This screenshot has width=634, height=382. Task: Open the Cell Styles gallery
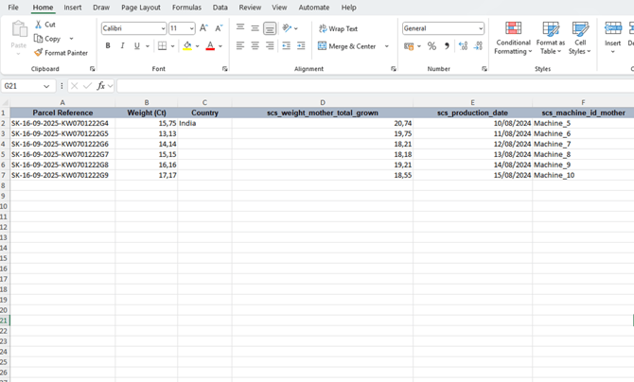579,38
